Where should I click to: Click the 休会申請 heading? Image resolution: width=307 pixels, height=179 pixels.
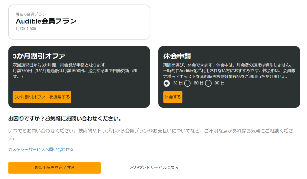tap(177, 56)
